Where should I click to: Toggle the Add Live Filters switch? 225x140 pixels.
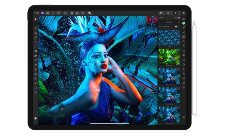pyautogui.click(x=176, y=26)
